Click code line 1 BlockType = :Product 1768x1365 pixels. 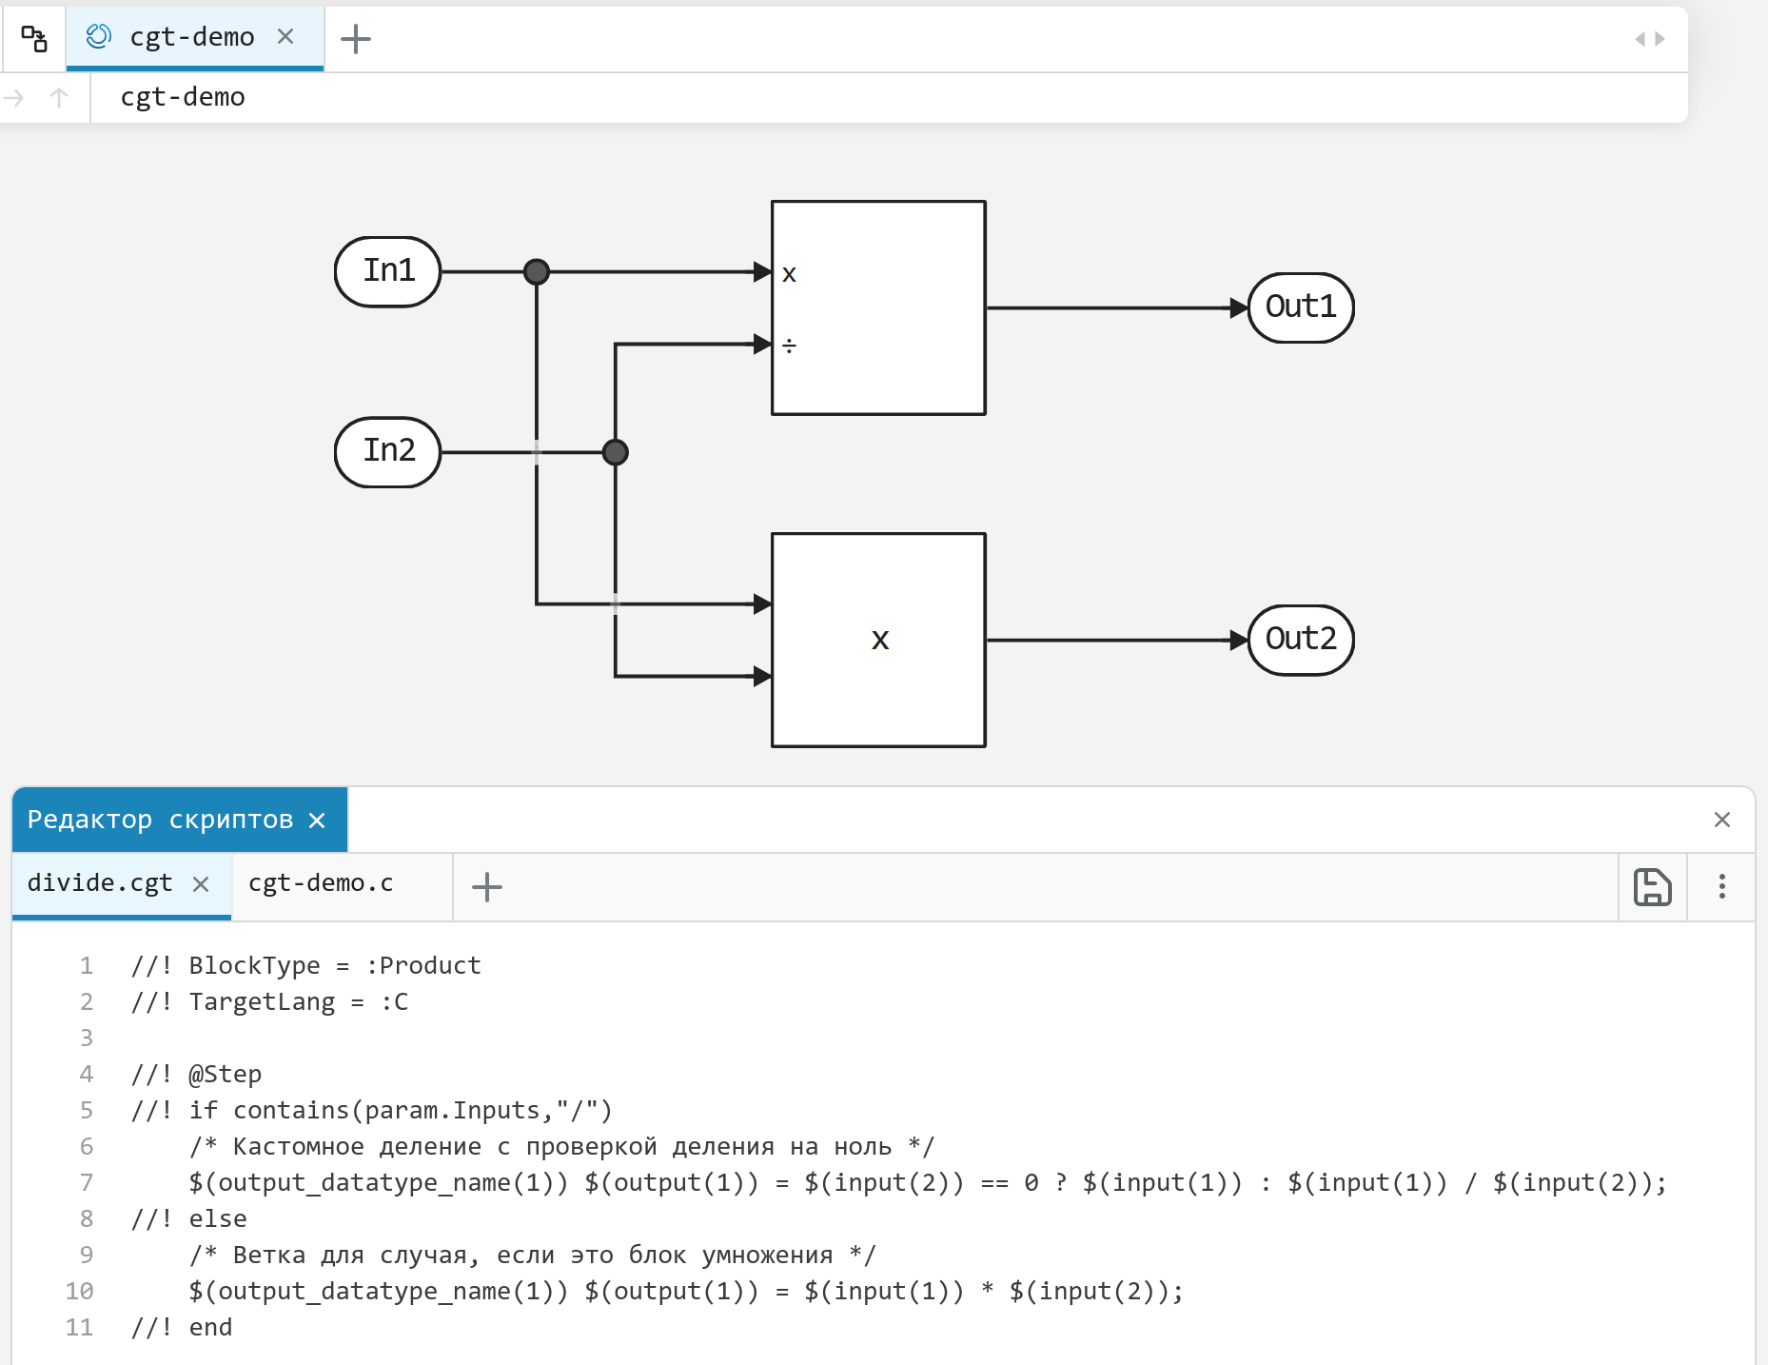[x=305, y=965]
